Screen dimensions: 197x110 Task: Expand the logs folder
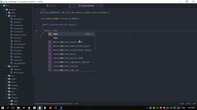point(7,92)
